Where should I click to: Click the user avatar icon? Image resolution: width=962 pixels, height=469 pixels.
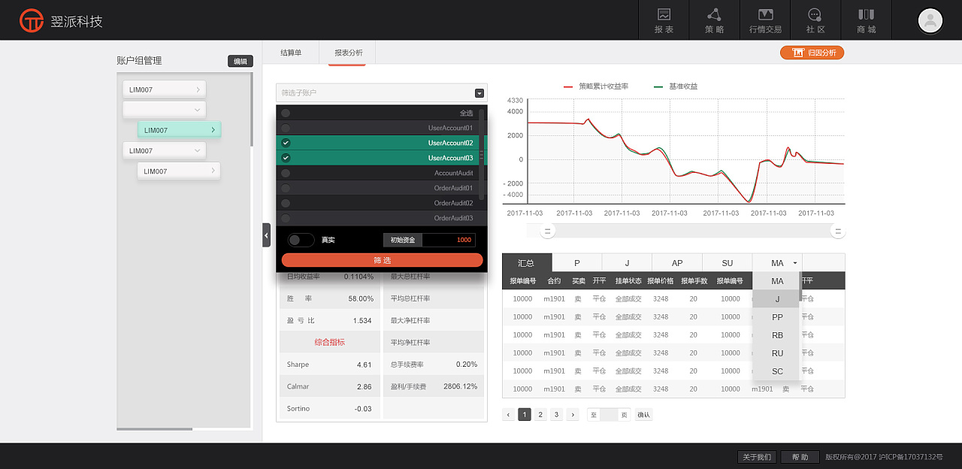930,20
